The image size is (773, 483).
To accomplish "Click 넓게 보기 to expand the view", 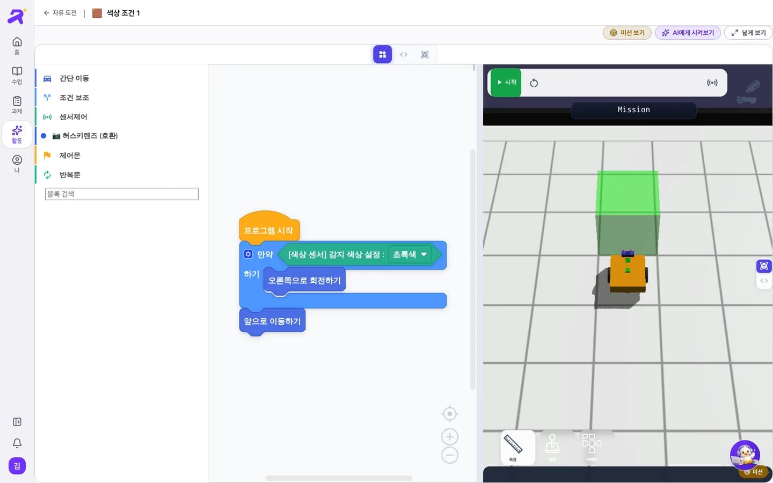I will point(748,33).
